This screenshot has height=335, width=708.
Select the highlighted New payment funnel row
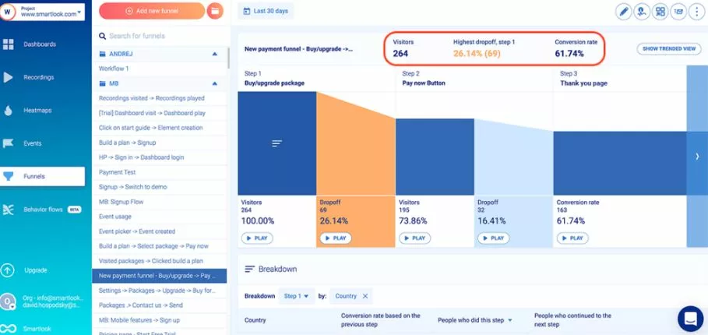(x=160, y=276)
